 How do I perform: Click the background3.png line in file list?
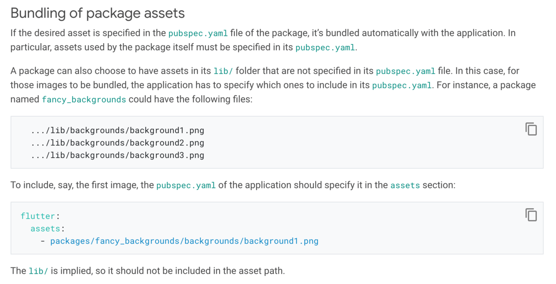point(117,156)
